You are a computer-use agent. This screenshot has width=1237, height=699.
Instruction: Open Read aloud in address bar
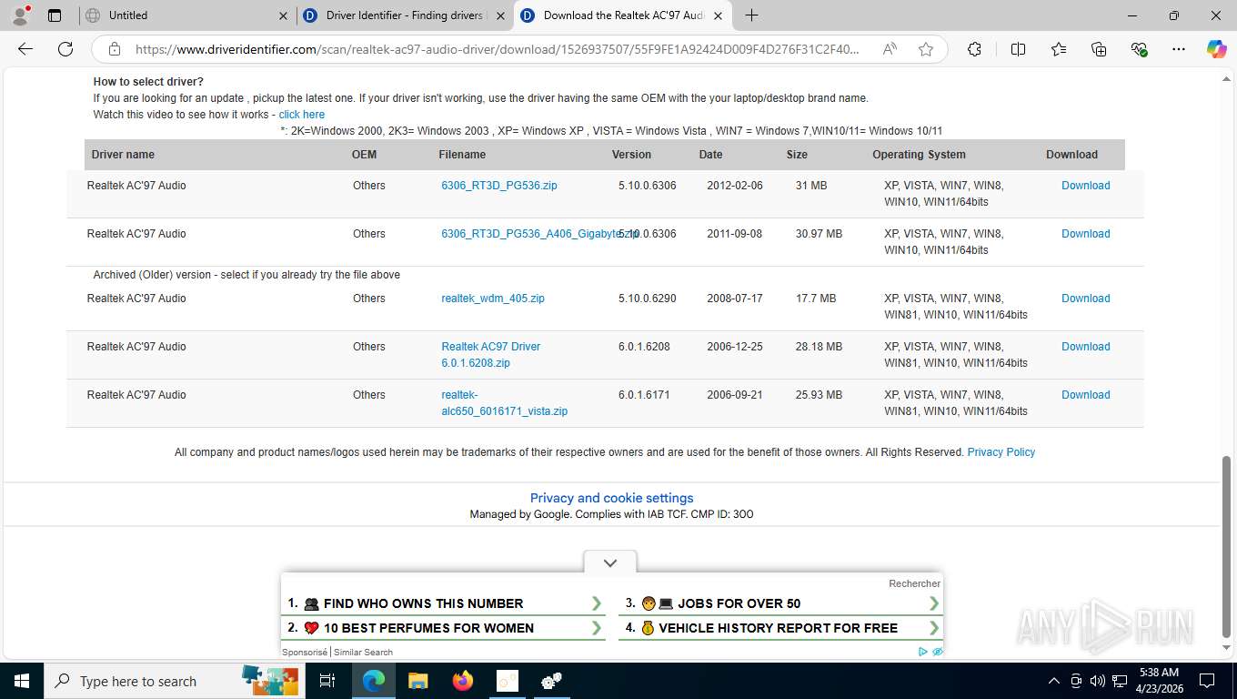tap(890, 49)
